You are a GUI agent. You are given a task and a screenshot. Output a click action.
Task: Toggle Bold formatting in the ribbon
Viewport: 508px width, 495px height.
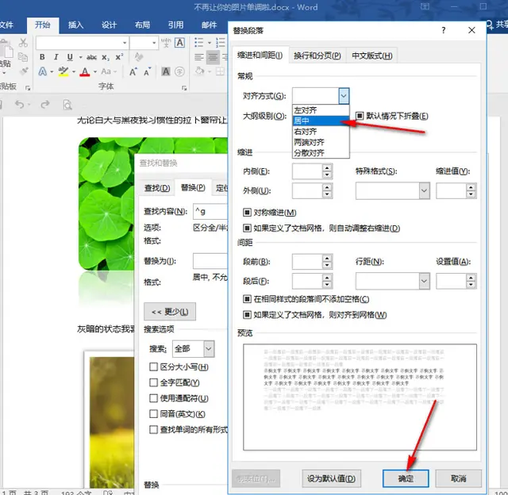[42, 57]
